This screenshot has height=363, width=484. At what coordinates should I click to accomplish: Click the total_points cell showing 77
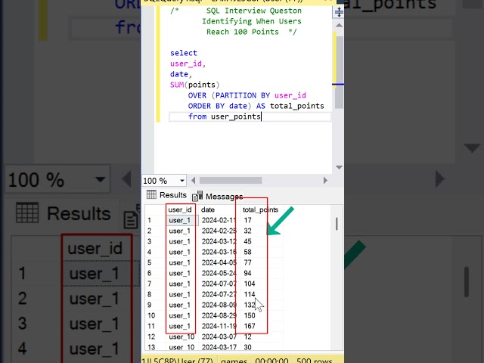coord(247,262)
